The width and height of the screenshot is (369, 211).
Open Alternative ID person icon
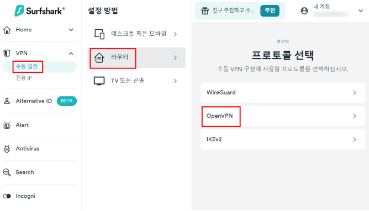click(x=7, y=101)
